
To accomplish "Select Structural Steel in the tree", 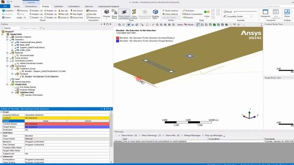I will pos(27,55).
